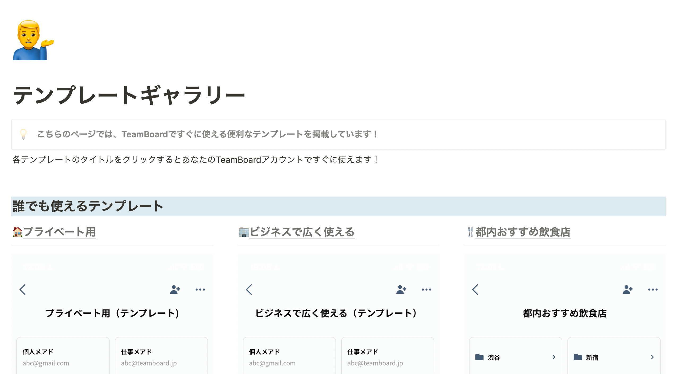Click the 渋谷 folder icon
Screen dimensions: 677x374
[479, 357]
